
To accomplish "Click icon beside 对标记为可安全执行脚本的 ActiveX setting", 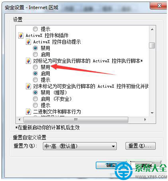I will click(28, 61).
